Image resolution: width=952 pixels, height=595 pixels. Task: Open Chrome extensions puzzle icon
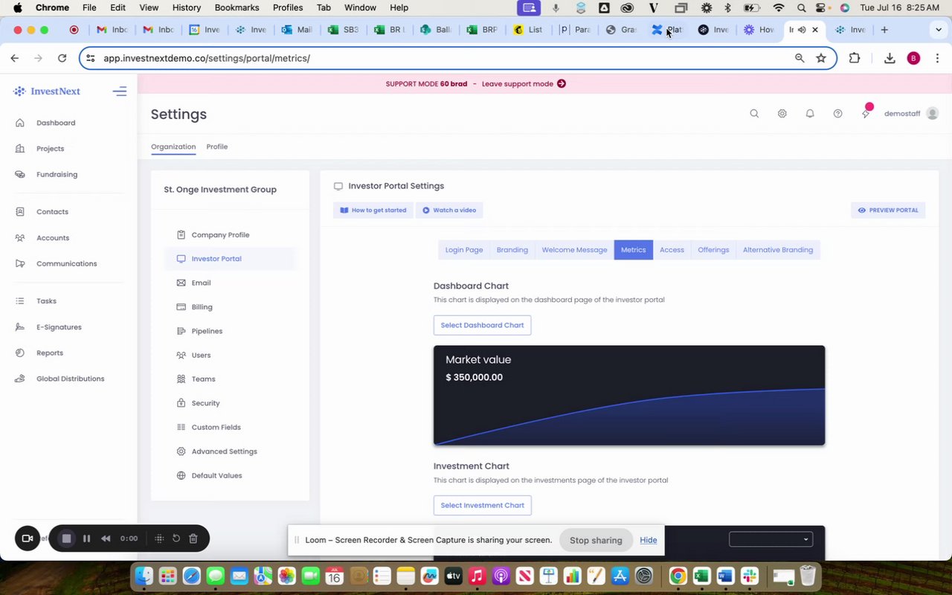point(854,58)
